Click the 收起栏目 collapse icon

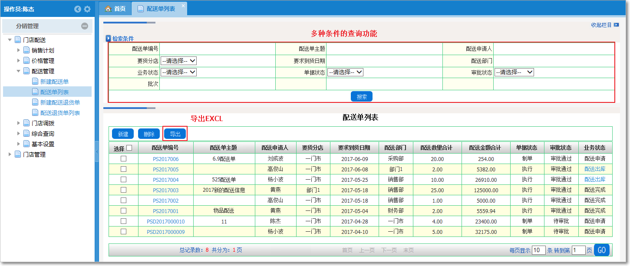(x=617, y=25)
